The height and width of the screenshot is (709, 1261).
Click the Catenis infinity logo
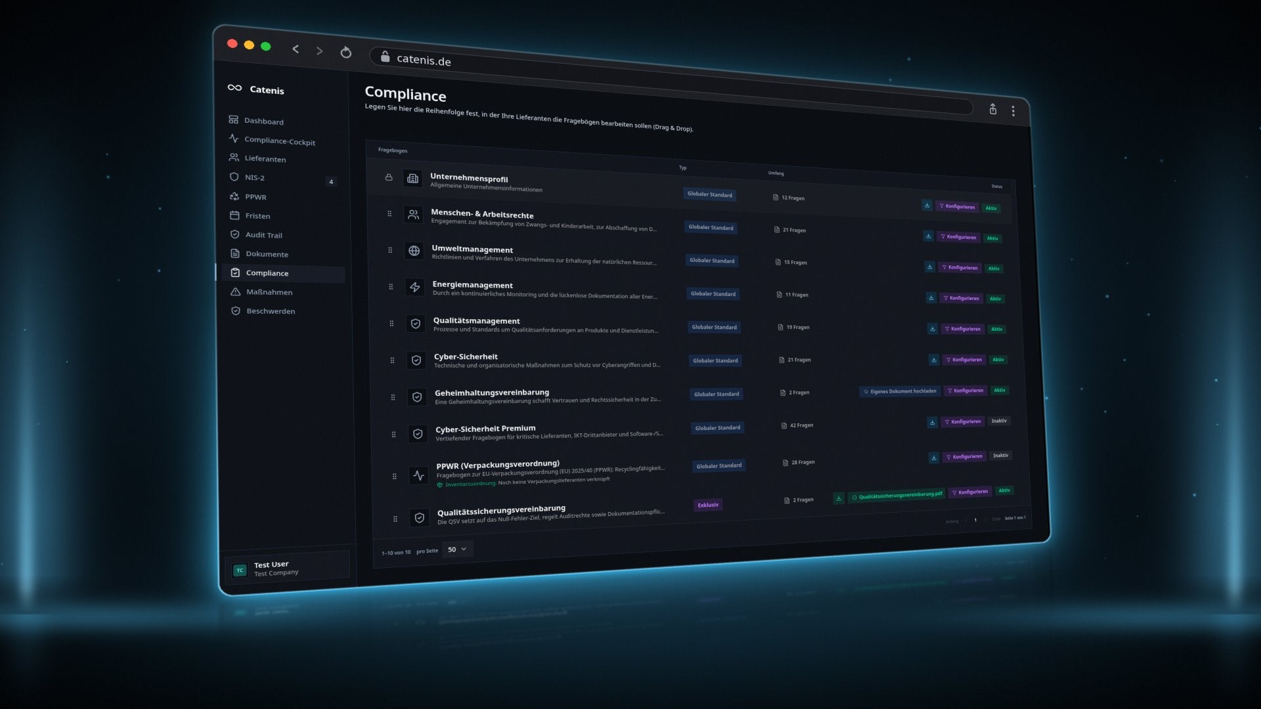coord(234,87)
